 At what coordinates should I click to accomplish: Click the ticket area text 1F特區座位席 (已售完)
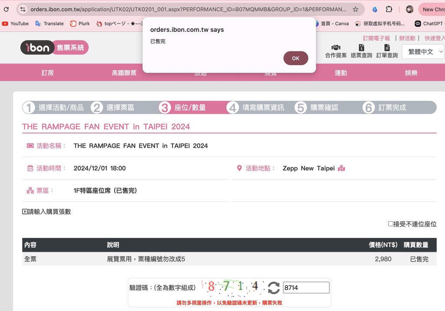[105, 191]
